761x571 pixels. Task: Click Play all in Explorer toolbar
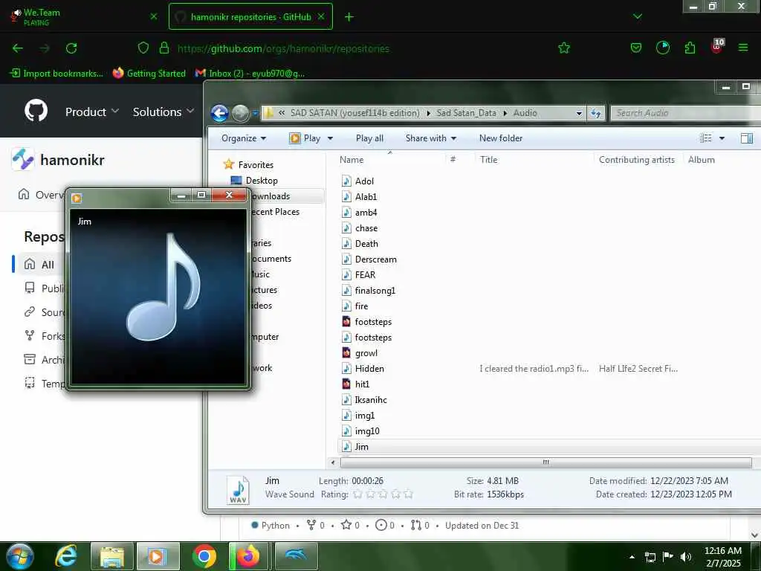tap(369, 138)
